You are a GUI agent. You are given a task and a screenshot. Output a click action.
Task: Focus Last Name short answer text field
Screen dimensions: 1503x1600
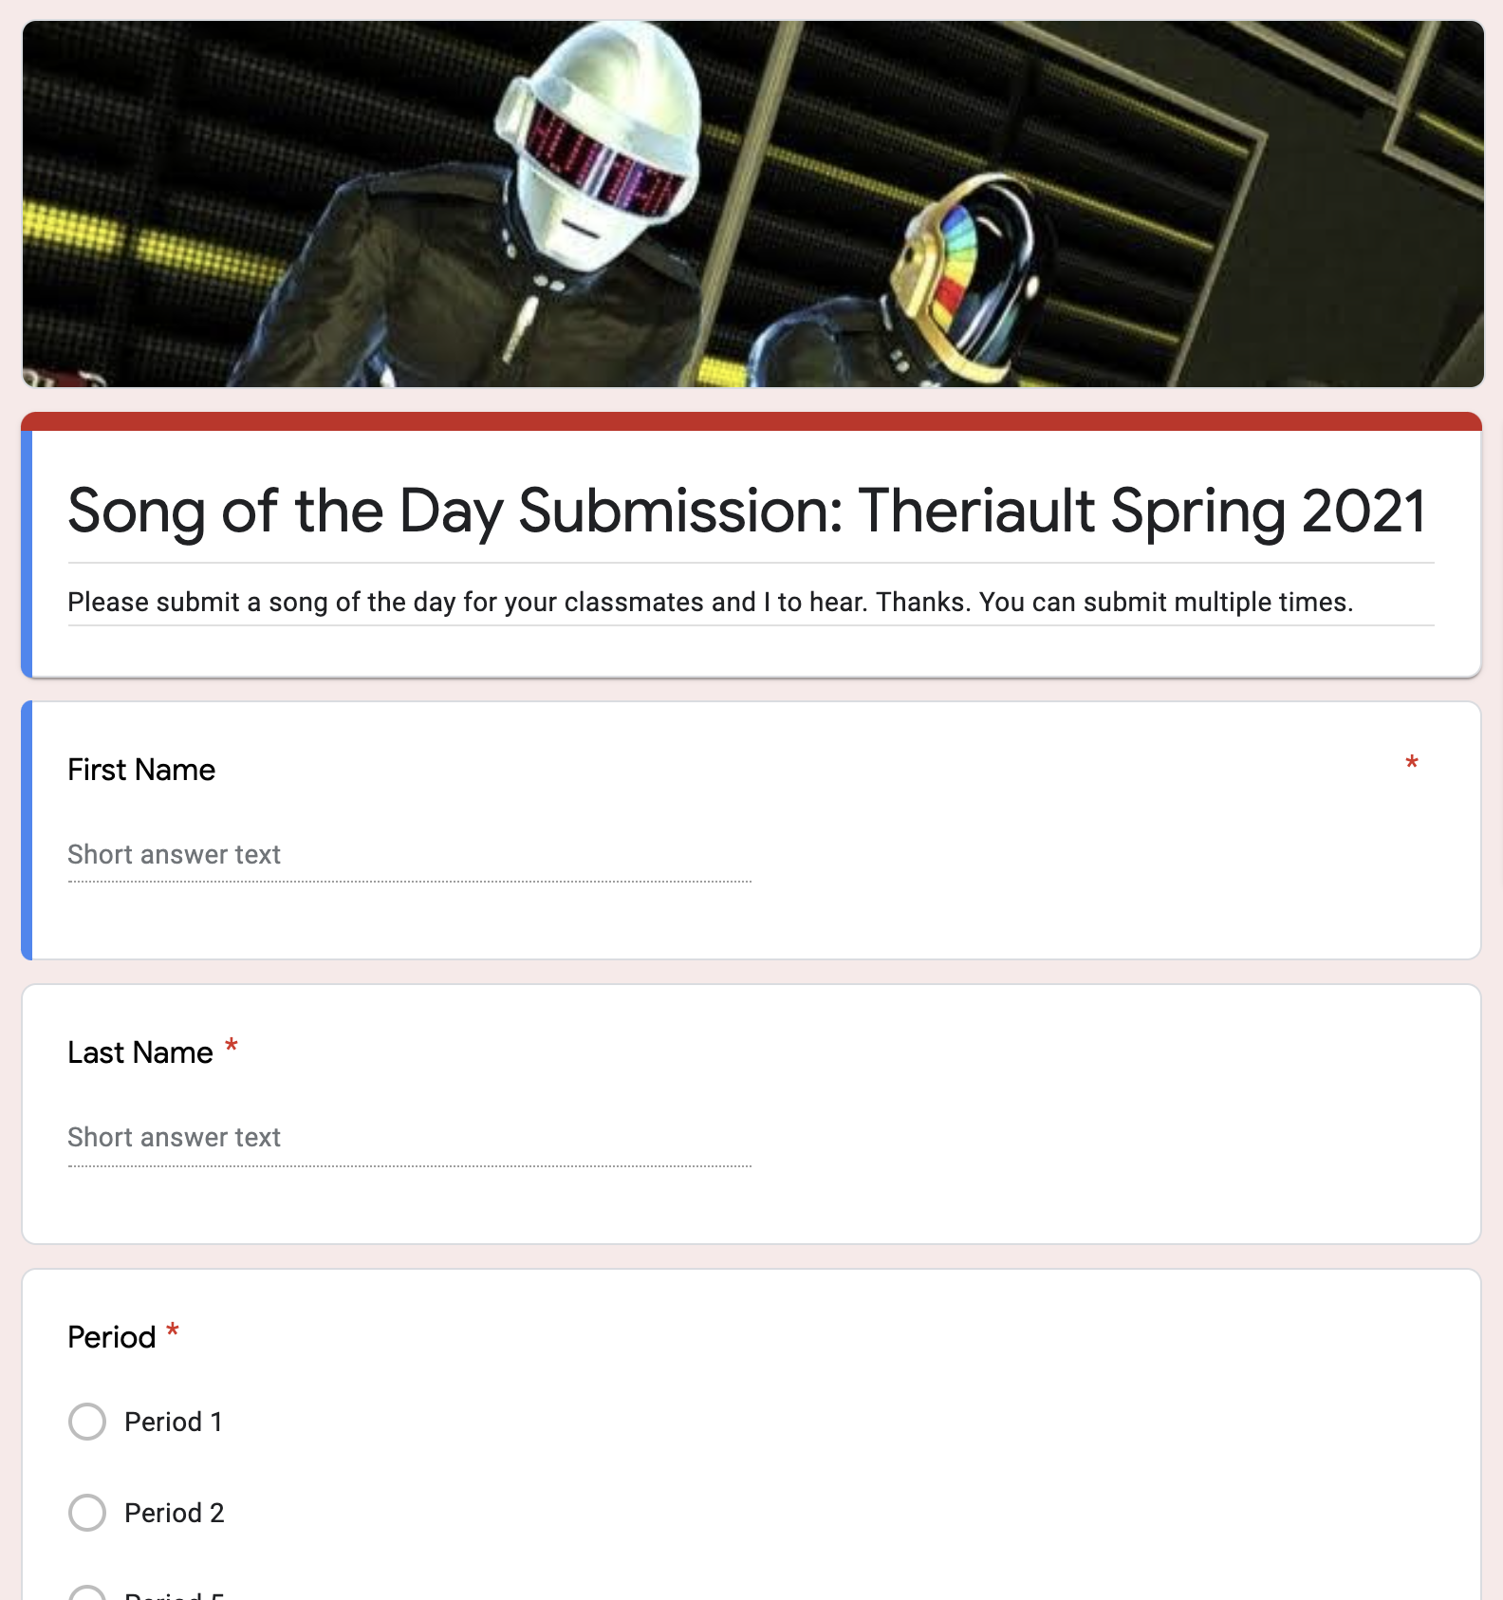pos(409,1138)
